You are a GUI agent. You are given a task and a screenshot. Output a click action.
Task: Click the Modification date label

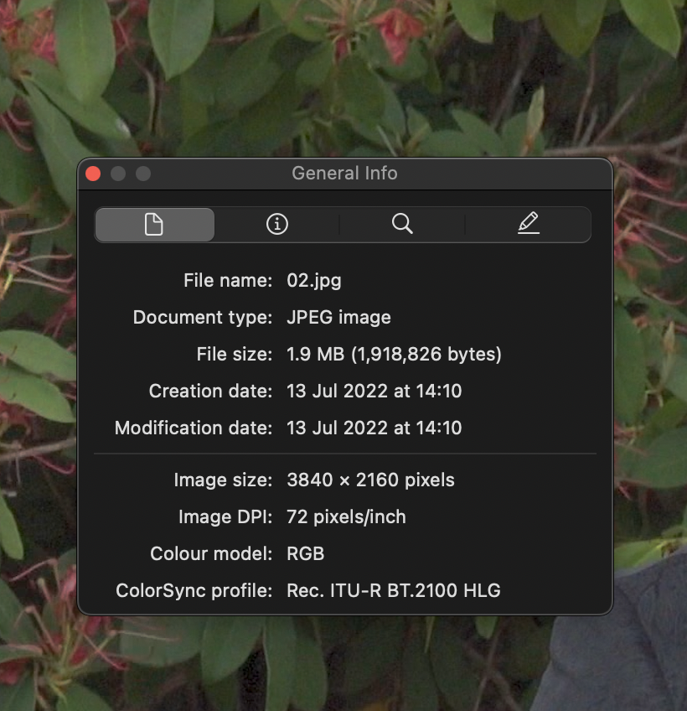[x=194, y=428]
